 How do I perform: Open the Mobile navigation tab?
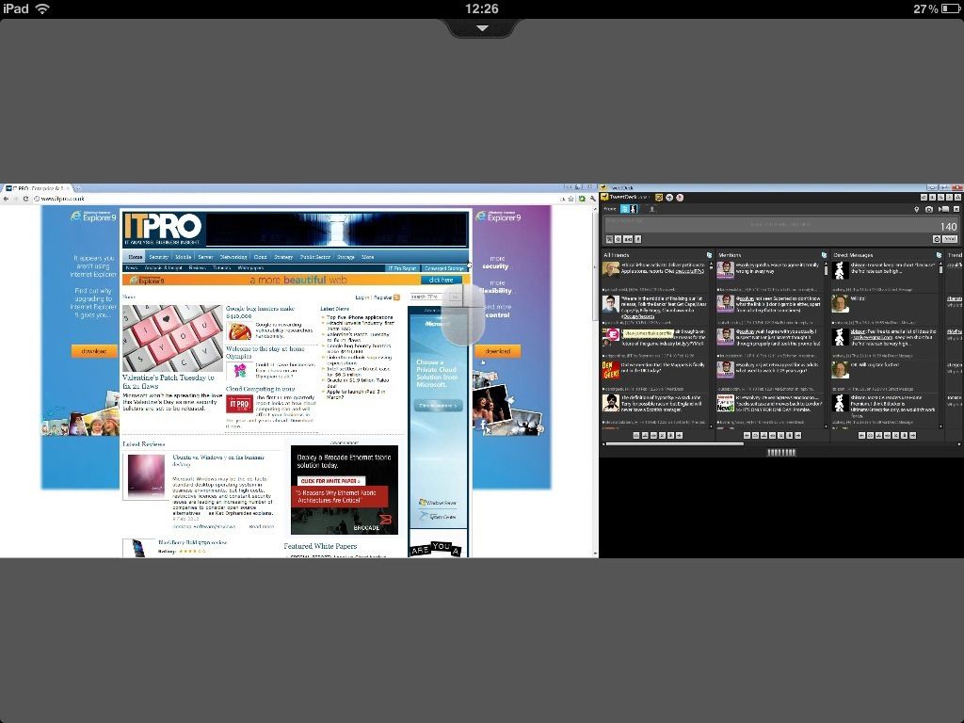[184, 257]
